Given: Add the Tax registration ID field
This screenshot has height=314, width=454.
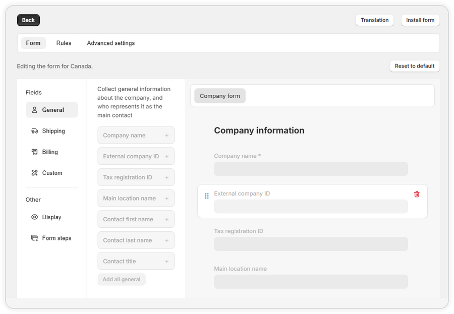Looking at the screenshot, I should click(136, 177).
